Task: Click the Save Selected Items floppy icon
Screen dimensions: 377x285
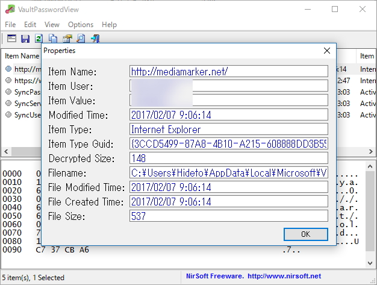Action: (x=25, y=39)
